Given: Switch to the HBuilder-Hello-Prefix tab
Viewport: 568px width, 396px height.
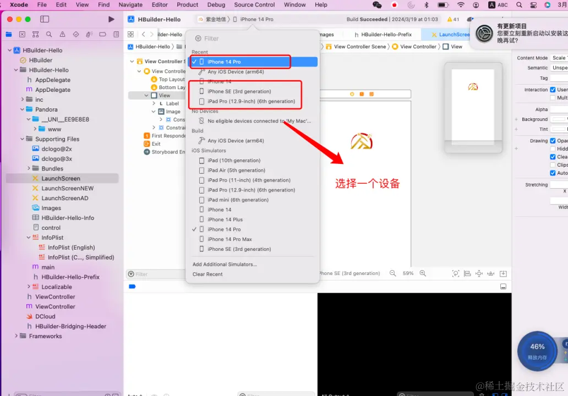Looking at the screenshot, I should coord(383,35).
